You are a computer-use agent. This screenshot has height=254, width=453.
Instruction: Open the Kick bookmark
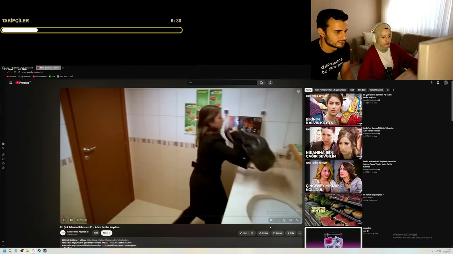pyautogui.click(x=52, y=77)
